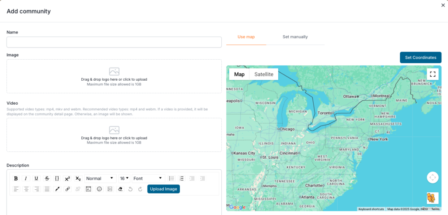Viewport: 448px width, 215px height.
Task: Click the Street View pegman icon
Action: (x=433, y=198)
